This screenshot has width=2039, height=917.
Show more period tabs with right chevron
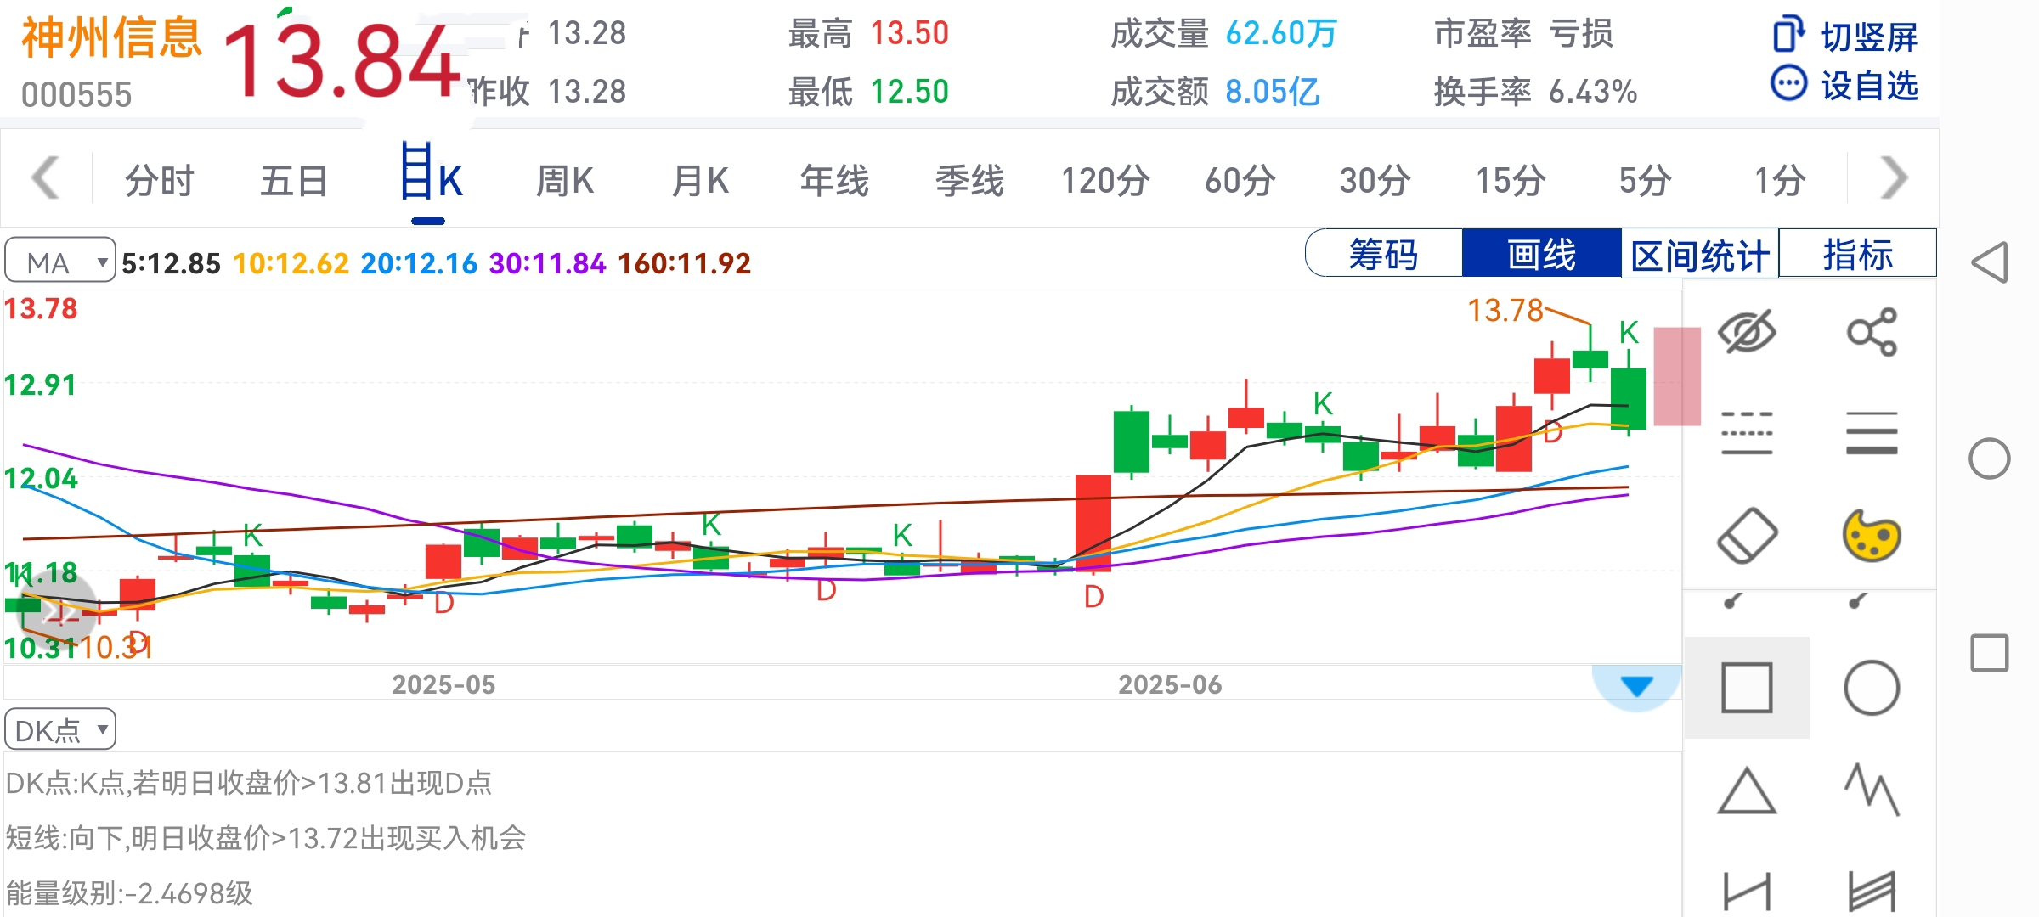(x=1894, y=178)
